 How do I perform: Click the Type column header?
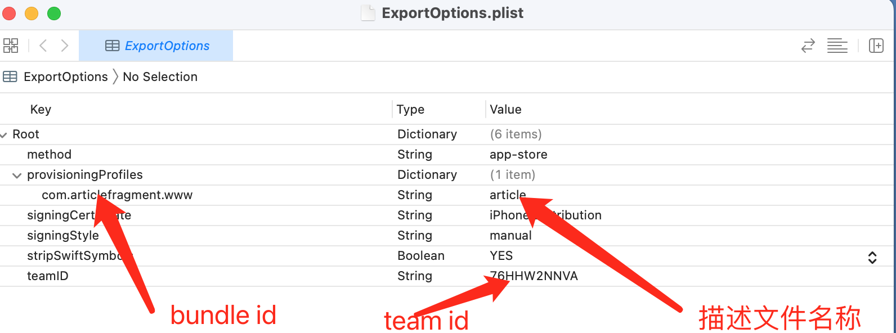point(410,110)
